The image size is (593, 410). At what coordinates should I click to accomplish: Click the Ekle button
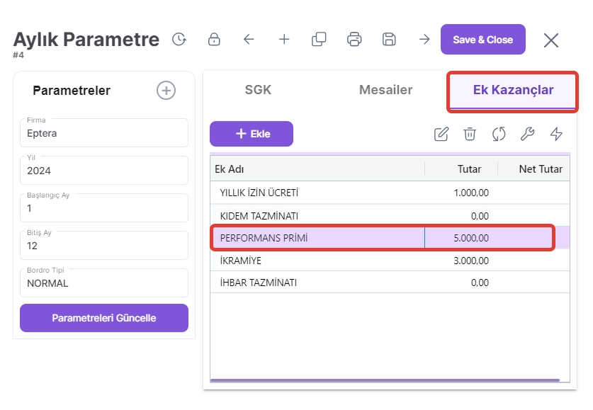point(252,134)
